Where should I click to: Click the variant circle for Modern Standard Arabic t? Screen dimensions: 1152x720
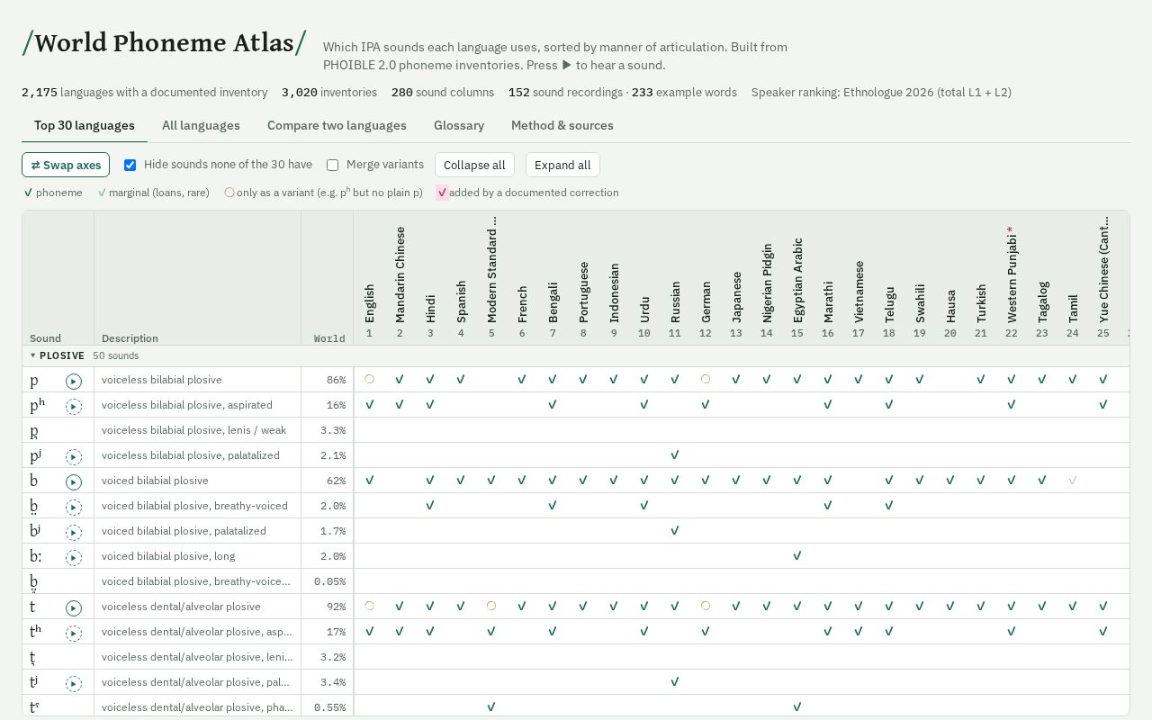tap(491, 607)
